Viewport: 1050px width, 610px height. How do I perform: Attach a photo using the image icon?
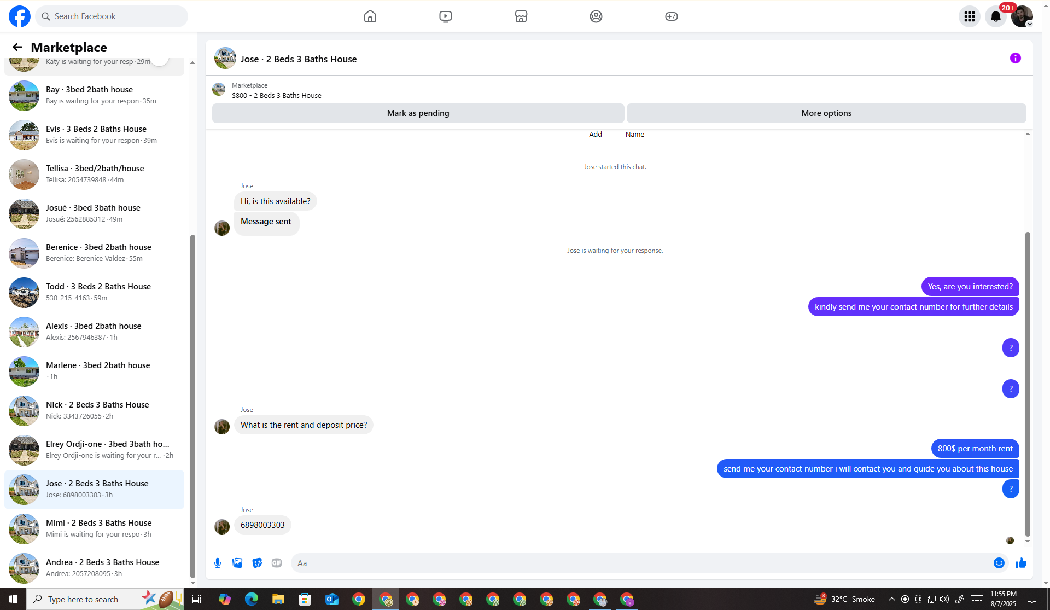(237, 563)
